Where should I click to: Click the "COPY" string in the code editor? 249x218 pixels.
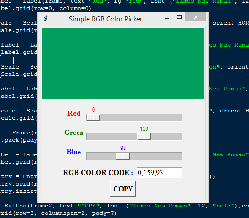coord(88,206)
